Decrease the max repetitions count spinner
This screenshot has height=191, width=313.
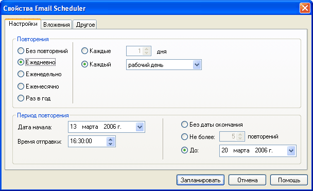pyautogui.click(x=240, y=138)
